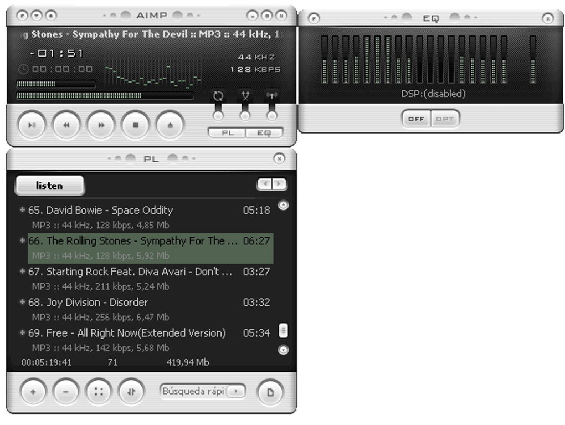The image size is (565, 425).
Task: Select track 68 Joy Division - Disorder
Action: coord(150,309)
